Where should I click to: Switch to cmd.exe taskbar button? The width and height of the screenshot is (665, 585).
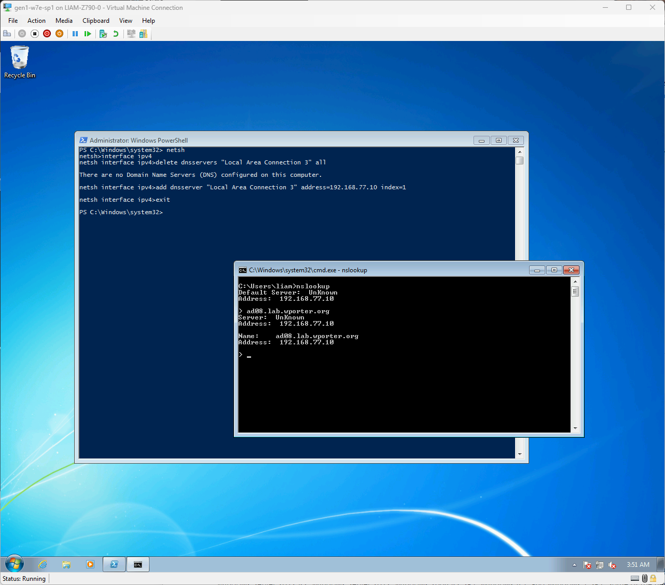click(138, 564)
